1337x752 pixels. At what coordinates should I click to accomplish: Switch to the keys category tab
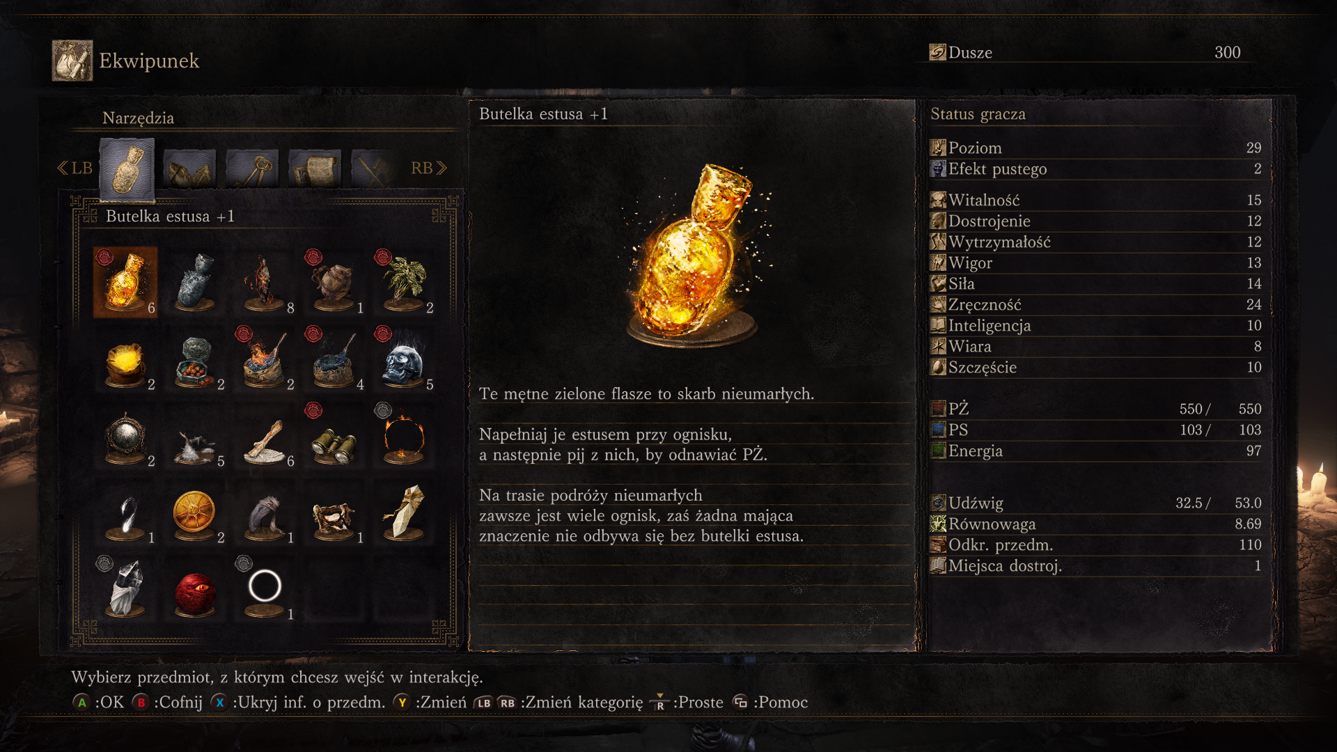tap(252, 169)
